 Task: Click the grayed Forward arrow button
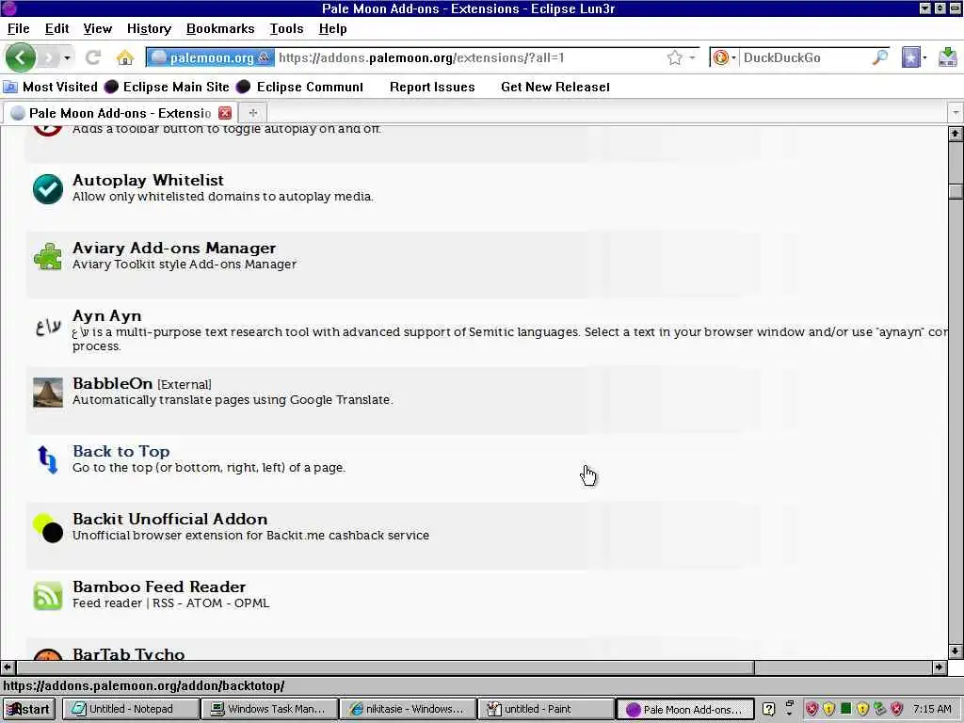point(48,57)
